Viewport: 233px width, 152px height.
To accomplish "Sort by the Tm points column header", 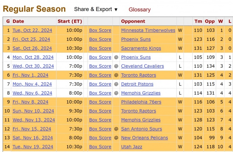I will [x=198, y=21].
